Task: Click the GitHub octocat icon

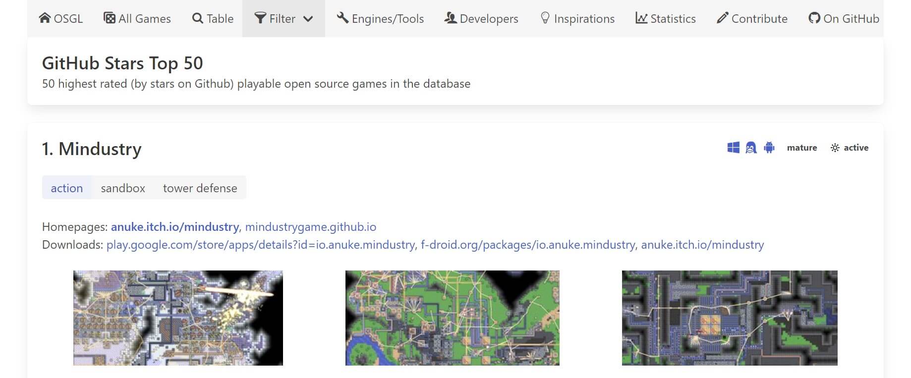Action: tap(814, 18)
